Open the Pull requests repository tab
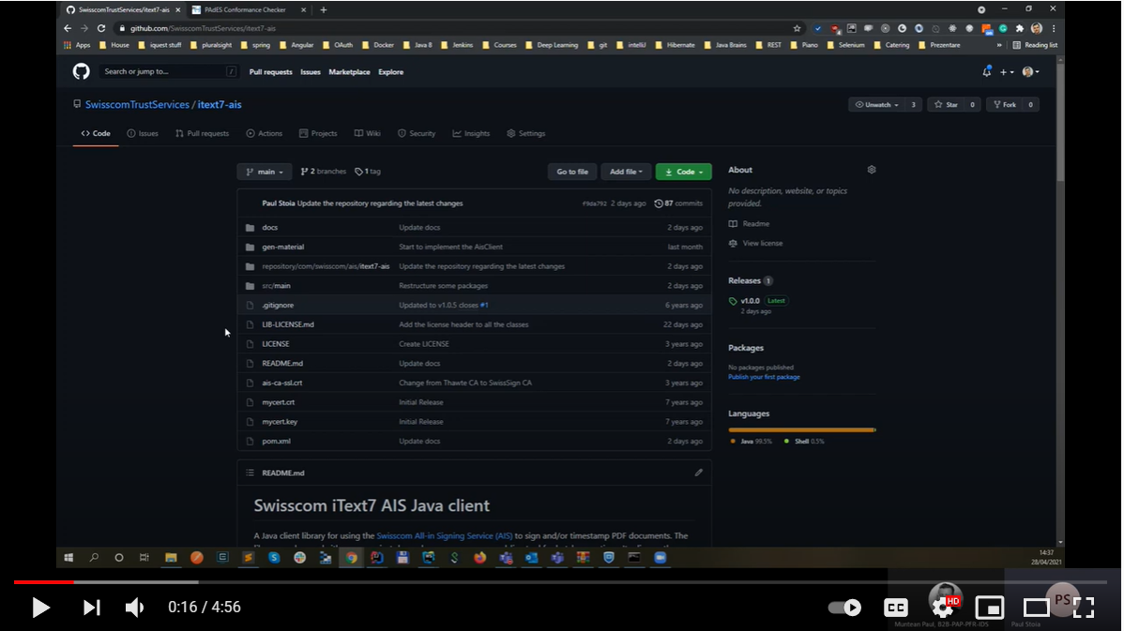This screenshot has width=1124, height=631. pyautogui.click(x=202, y=133)
